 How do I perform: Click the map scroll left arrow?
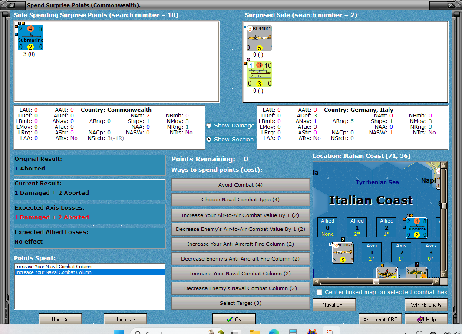click(317, 281)
